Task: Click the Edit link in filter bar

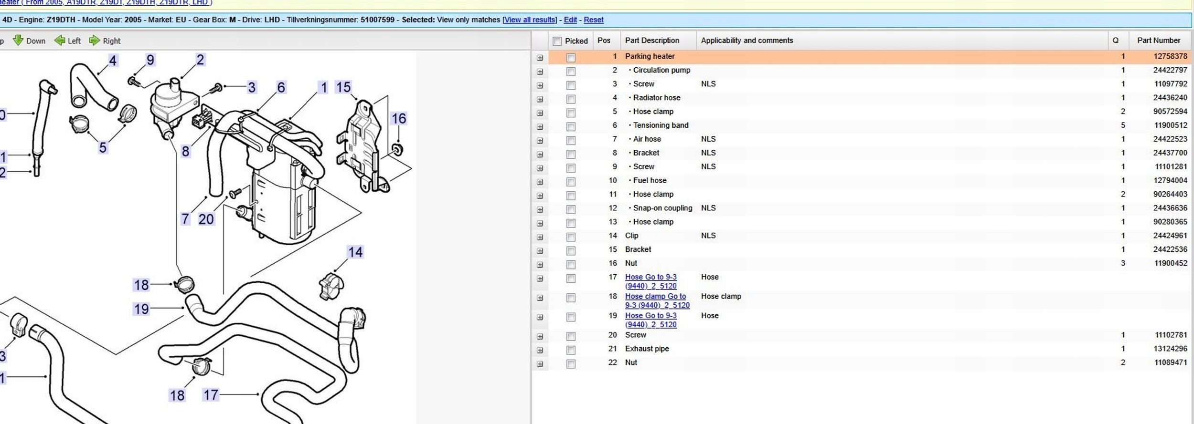Action: (x=570, y=20)
